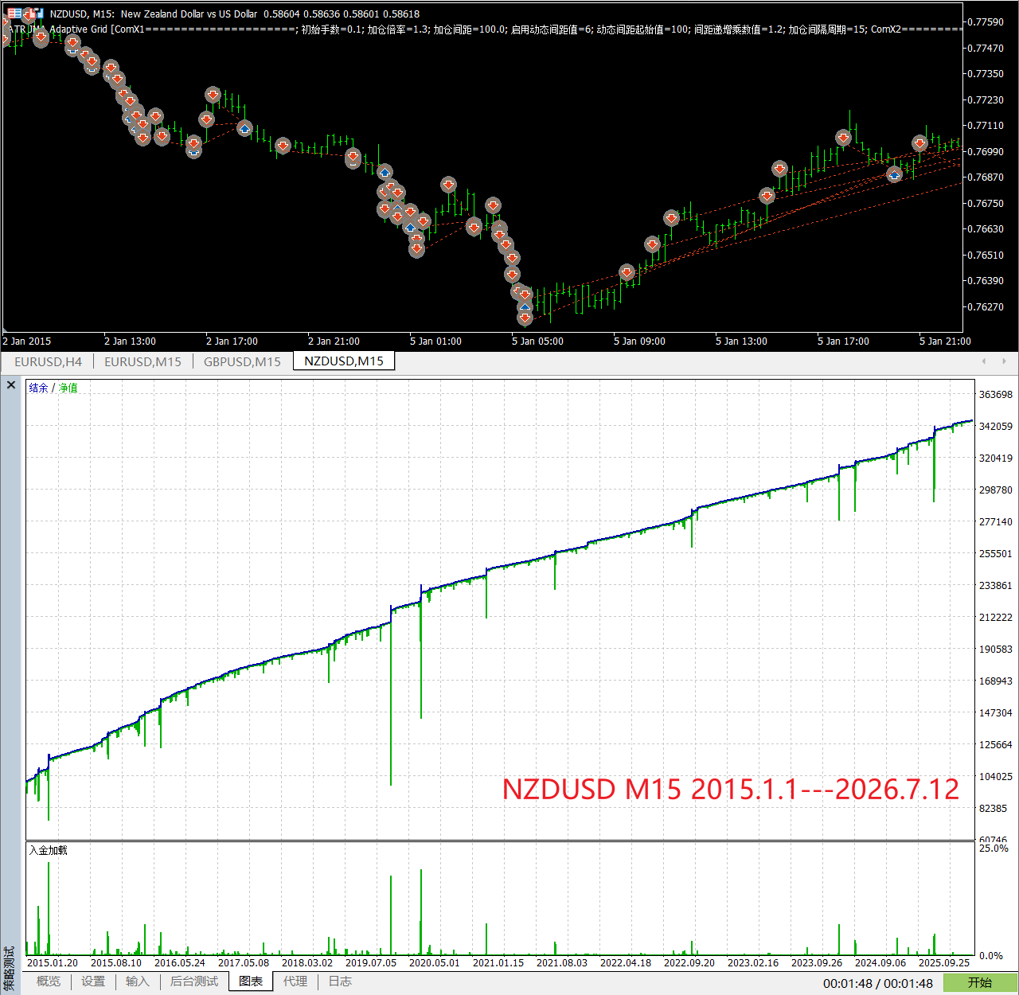Switch to the EURUSD,M15 chart tab
The image size is (1019, 995).
point(143,361)
